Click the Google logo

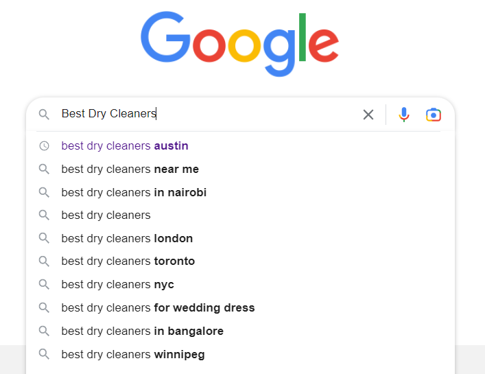coord(239,44)
